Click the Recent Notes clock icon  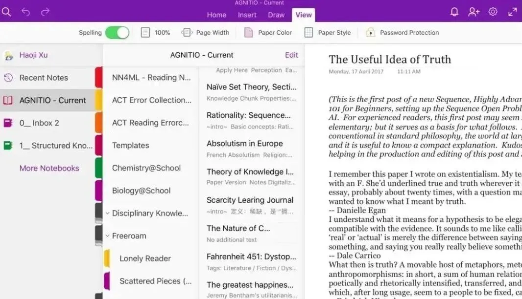click(8, 78)
